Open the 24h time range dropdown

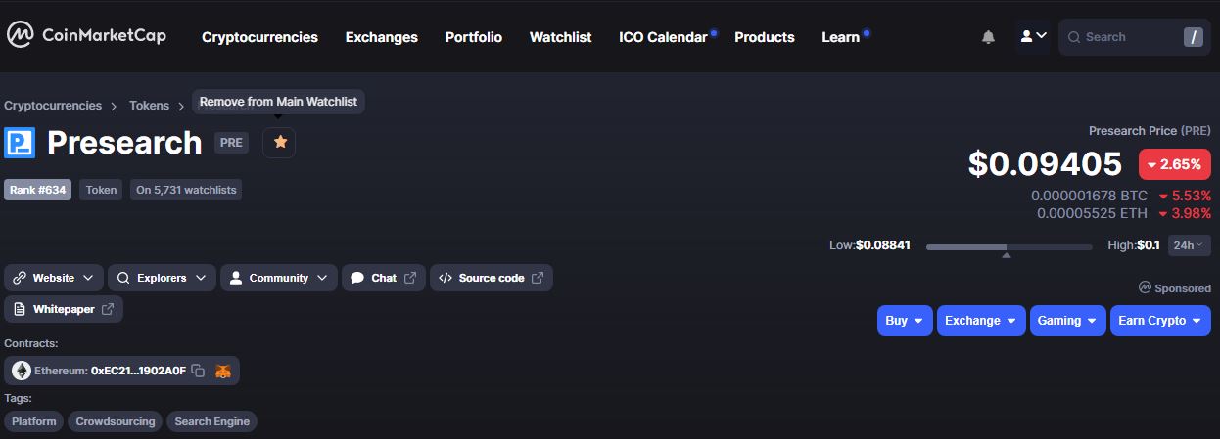click(1190, 245)
